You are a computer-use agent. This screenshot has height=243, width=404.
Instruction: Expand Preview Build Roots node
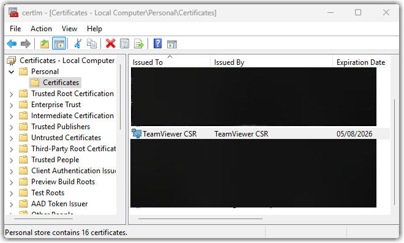tap(12, 182)
